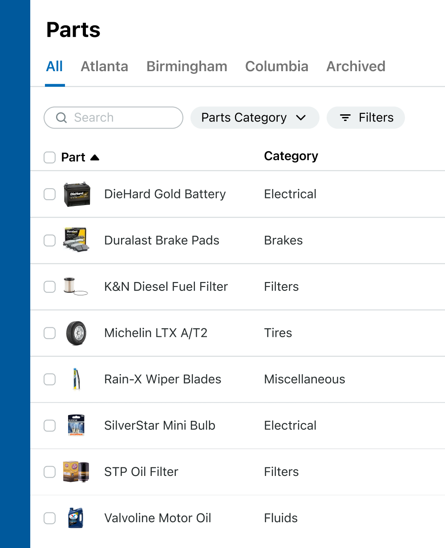The width and height of the screenshot is (445, 548).
Task: Focus the Search input field
Action: coord(113,118)
